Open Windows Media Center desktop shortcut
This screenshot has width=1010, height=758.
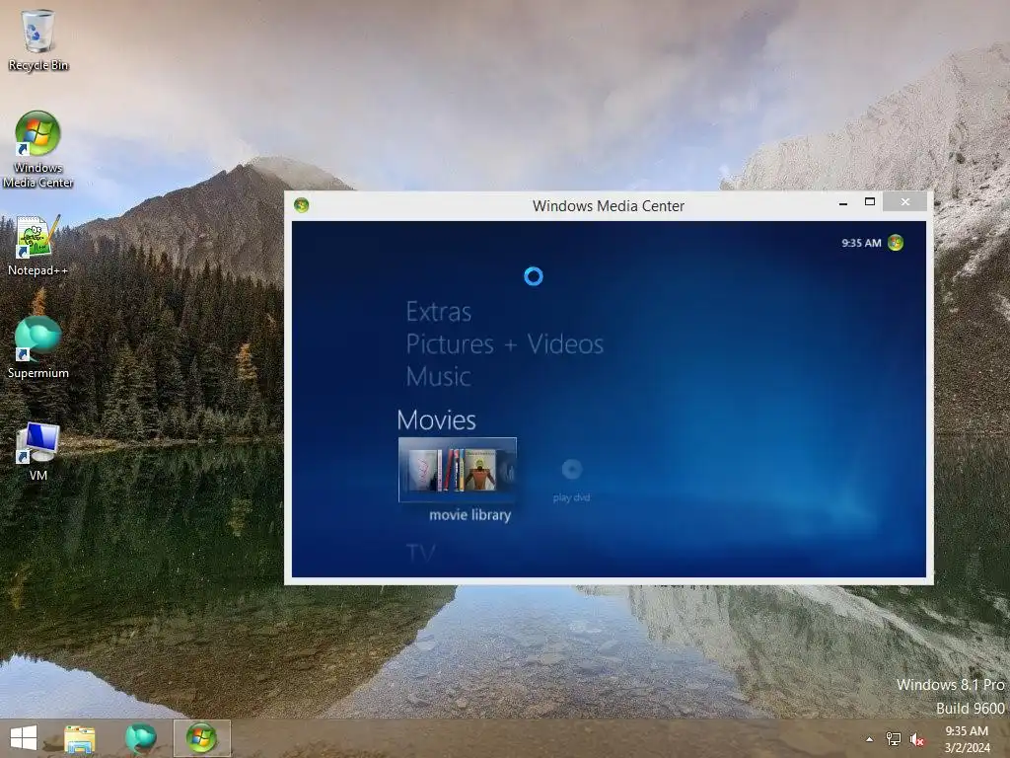[x=37, y=150]
